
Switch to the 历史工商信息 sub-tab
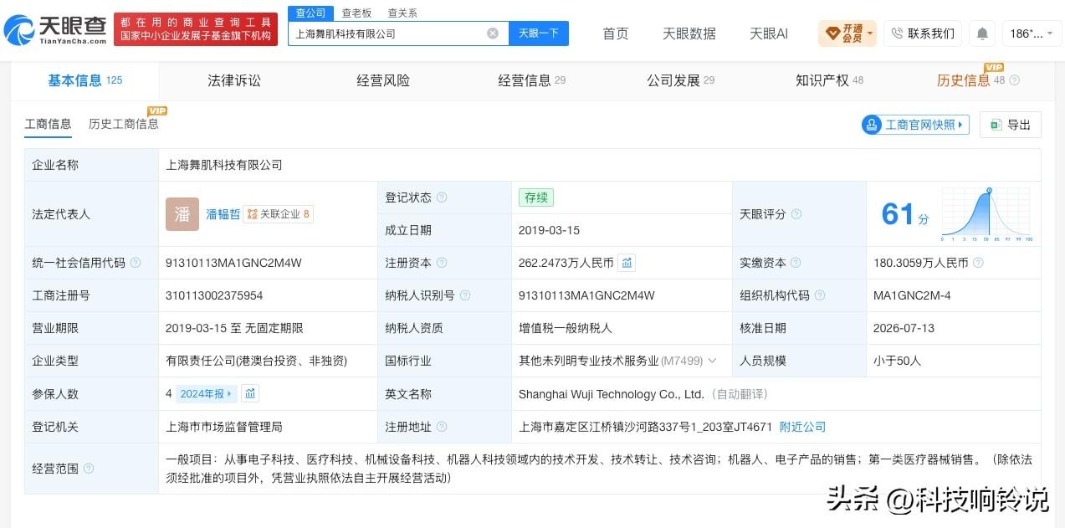(x=124, y=124)
